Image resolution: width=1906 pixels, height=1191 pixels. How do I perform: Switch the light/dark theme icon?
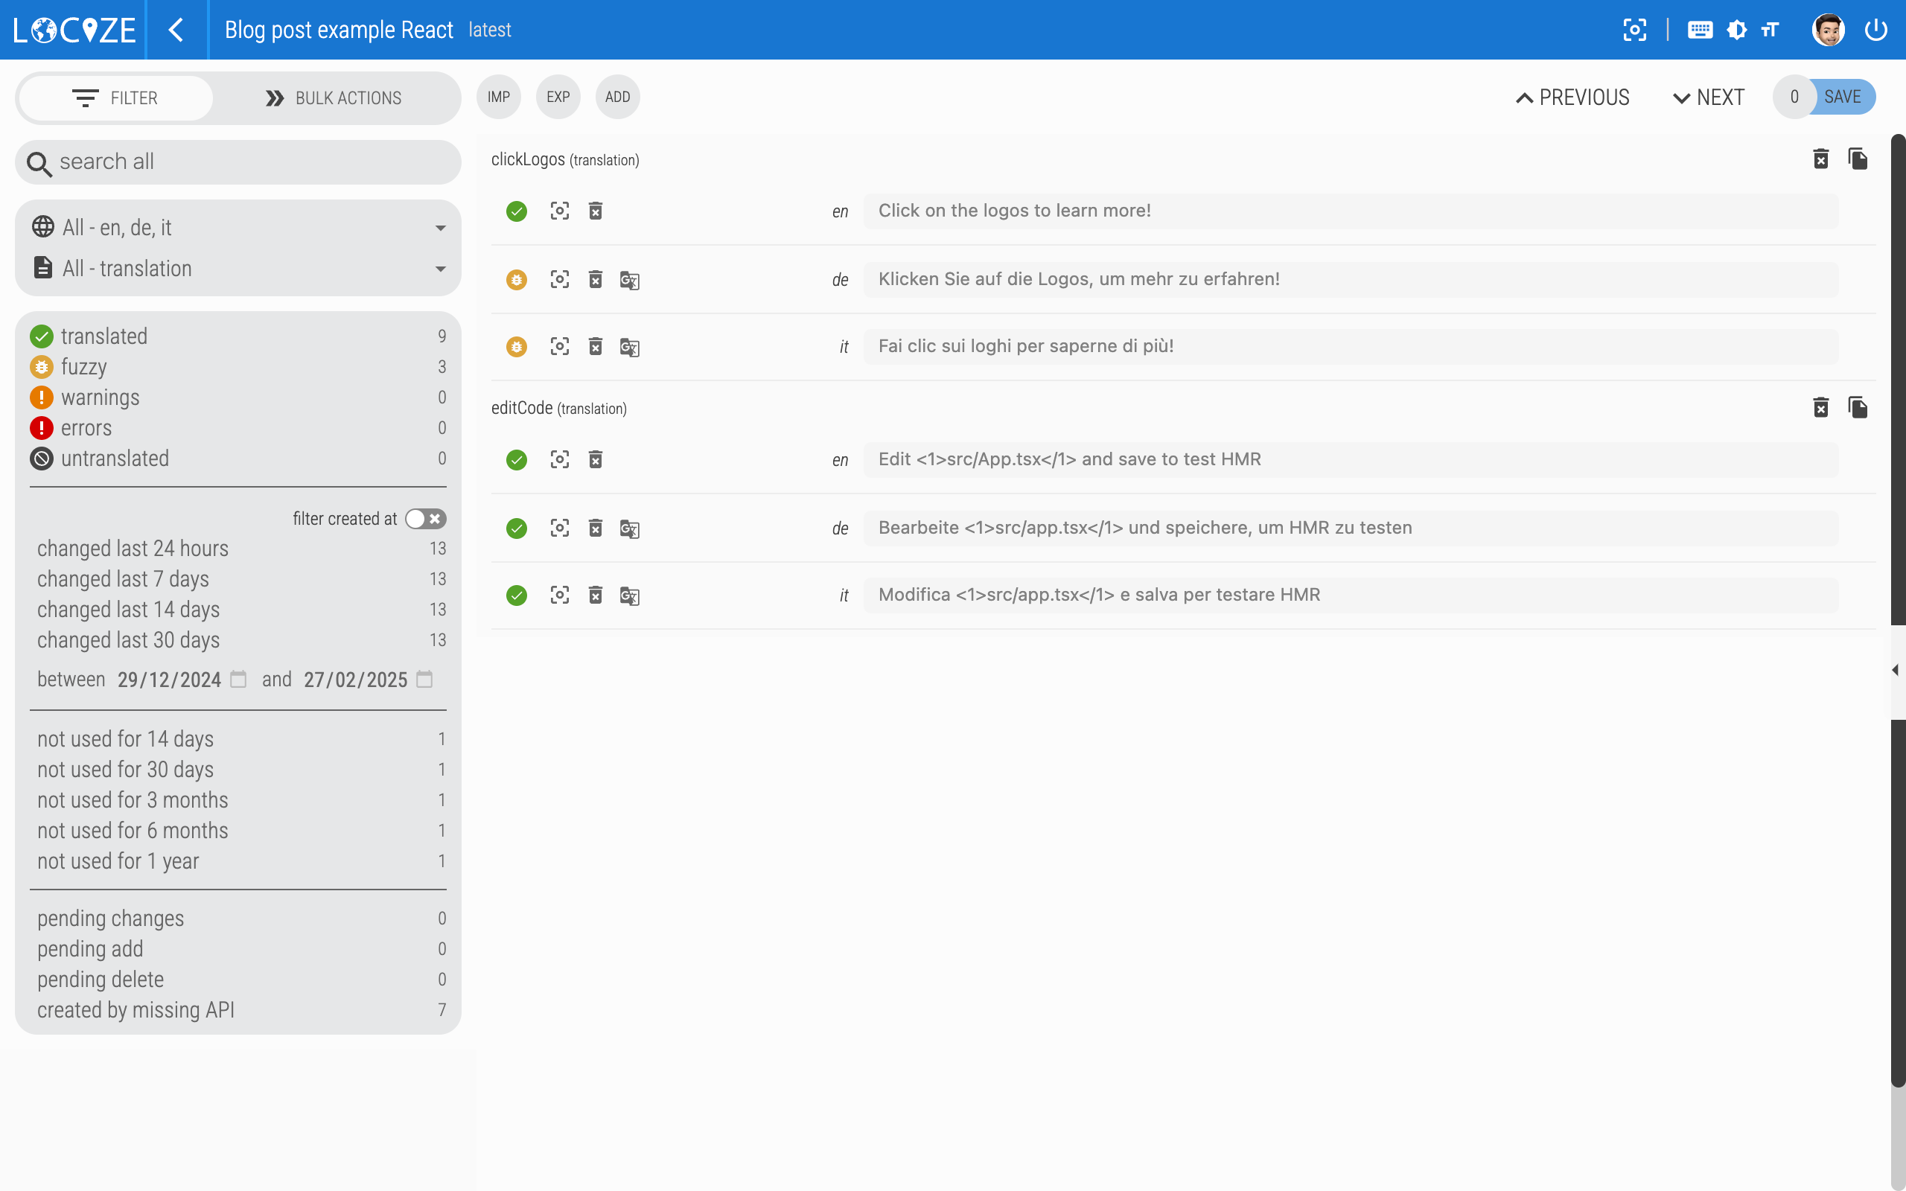click(x=1736, y=30)
